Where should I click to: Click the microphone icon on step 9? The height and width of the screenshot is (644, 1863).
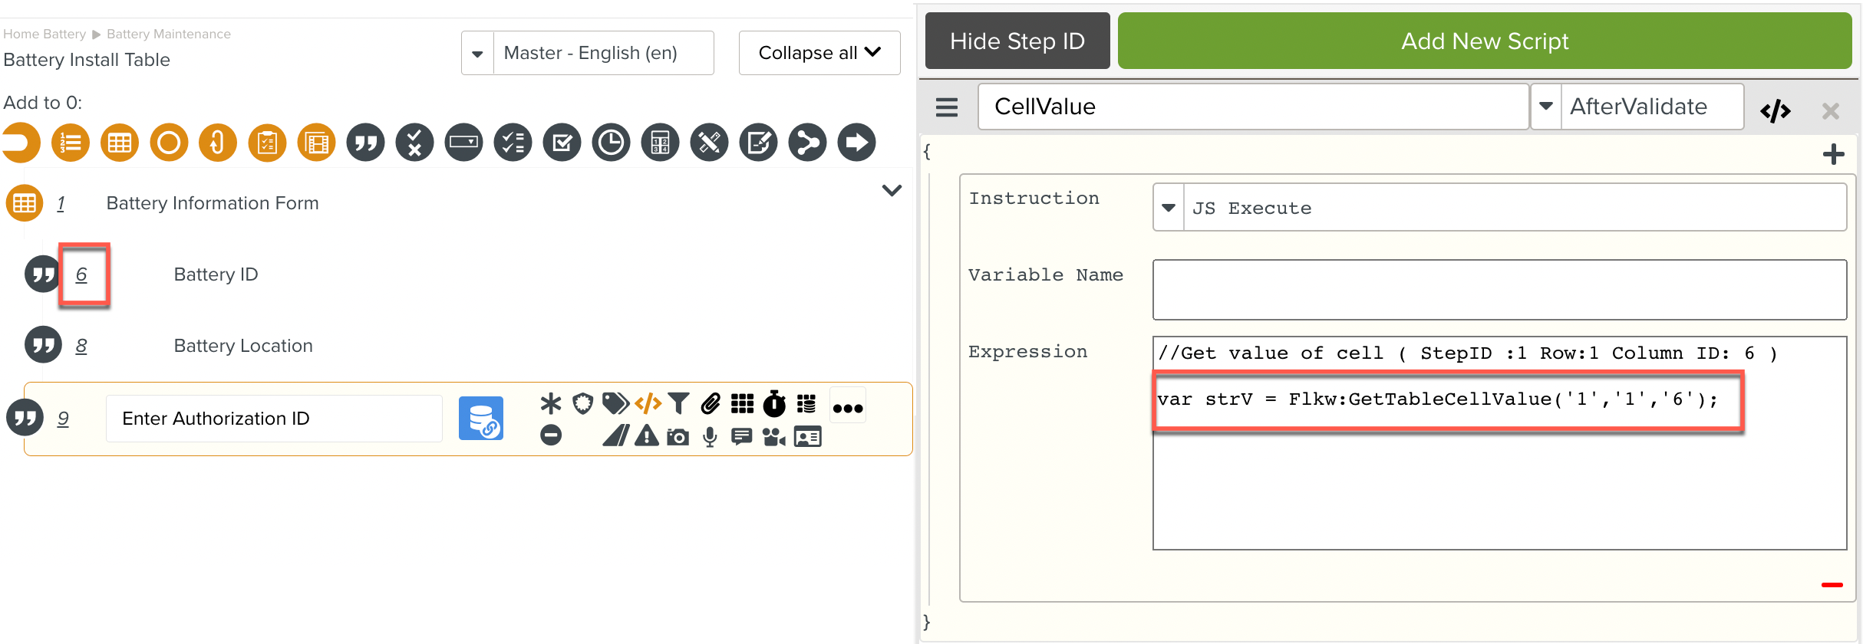[x=710, y=437]
